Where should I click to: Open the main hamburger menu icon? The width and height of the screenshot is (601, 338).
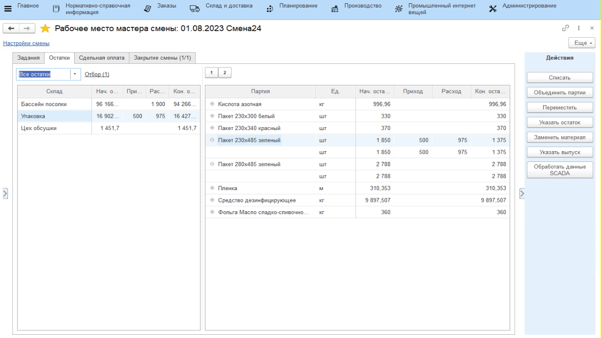(8, 9)
